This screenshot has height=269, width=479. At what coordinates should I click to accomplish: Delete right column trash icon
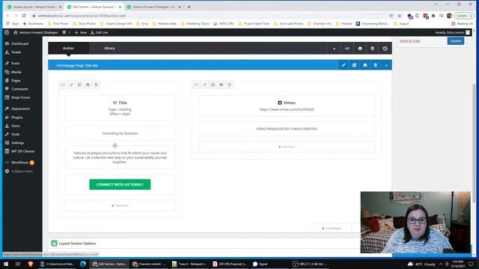tap(230, 84)
